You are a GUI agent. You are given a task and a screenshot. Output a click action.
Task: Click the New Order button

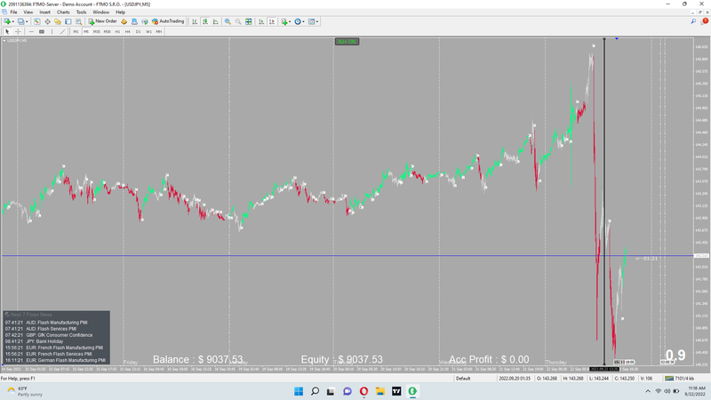pos(102,20)
